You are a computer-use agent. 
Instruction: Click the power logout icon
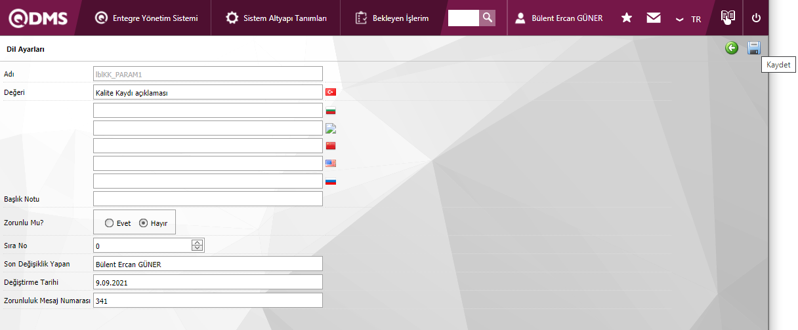coord(756,18)
